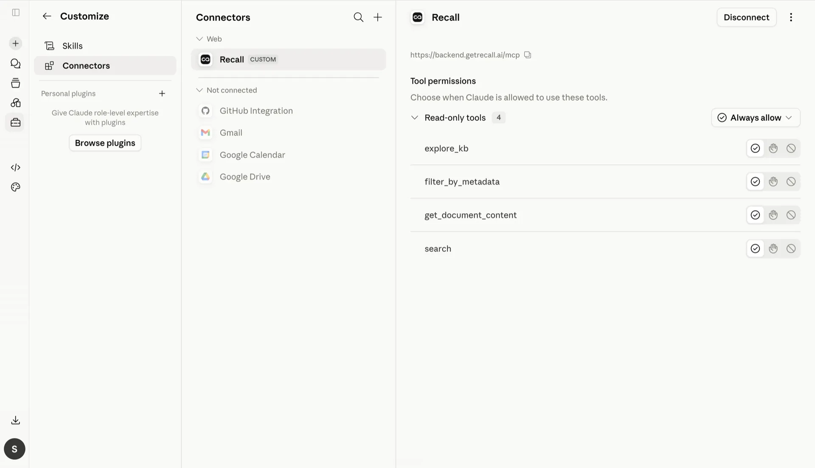This screenshot has height=468, width=815.
Task: Click the explore_kb tool name
Action: coord(446,149)
